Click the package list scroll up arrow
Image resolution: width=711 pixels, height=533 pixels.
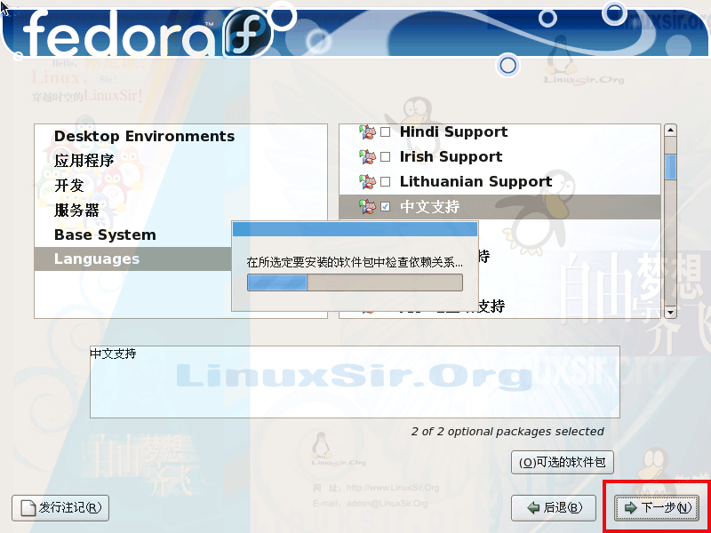click(x=670, y=130)
